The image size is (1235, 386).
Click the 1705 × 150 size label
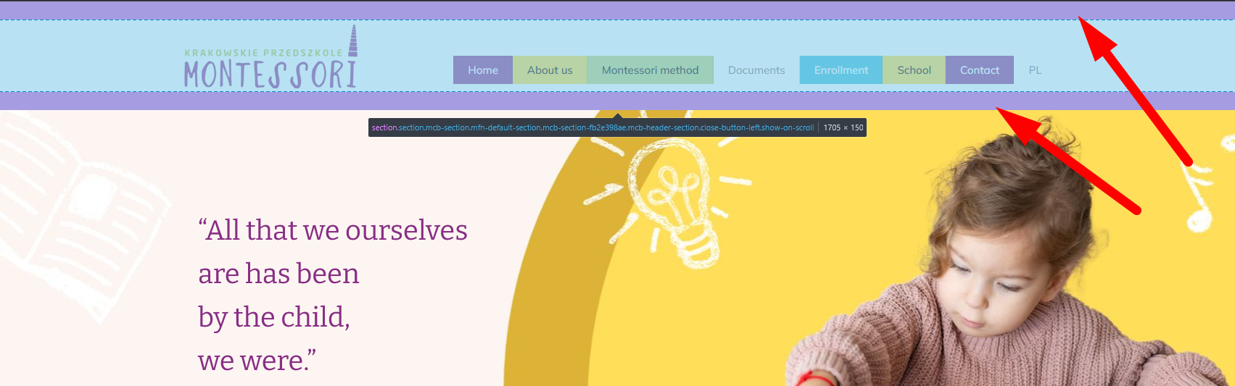point(843,127)
